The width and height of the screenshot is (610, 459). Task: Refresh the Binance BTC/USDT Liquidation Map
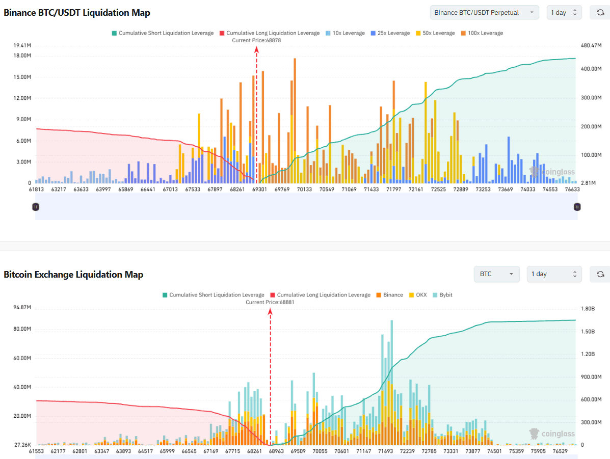point(600,12)
